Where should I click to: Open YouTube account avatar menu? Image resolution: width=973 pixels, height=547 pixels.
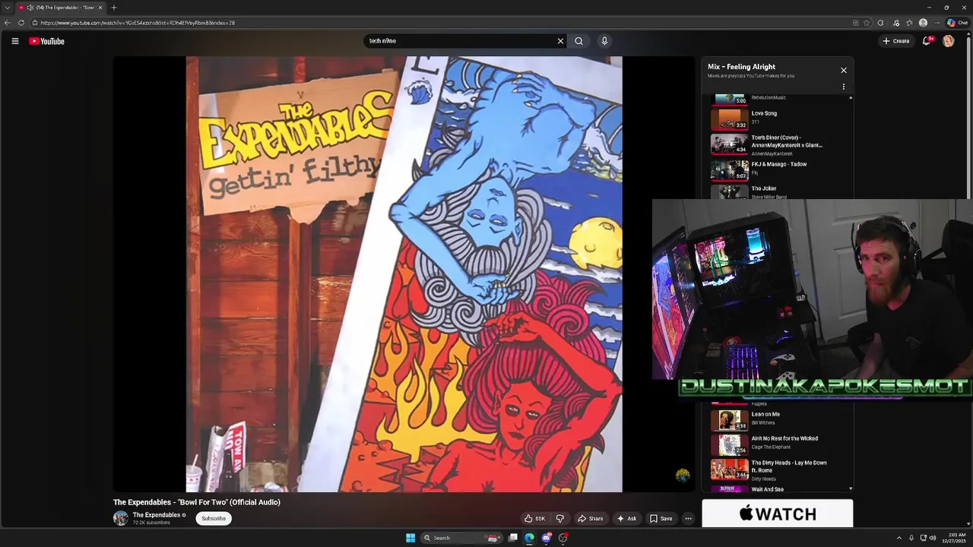click(x=948, y=41)
